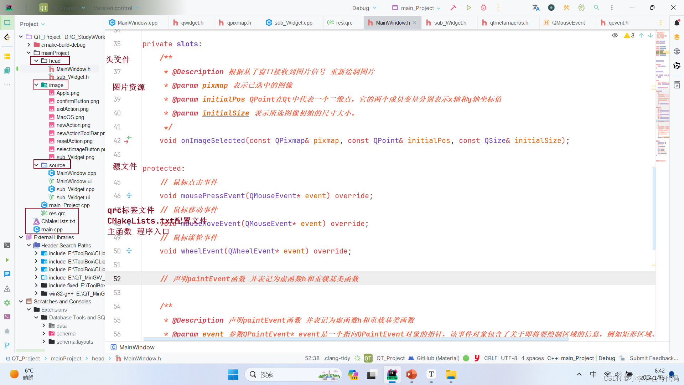This screenshot has width=684, height=385.
Task: Open the Version control menu
Action: (x=116, y=8)
